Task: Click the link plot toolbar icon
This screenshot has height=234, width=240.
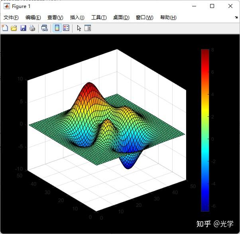Action: pos(45,28)
